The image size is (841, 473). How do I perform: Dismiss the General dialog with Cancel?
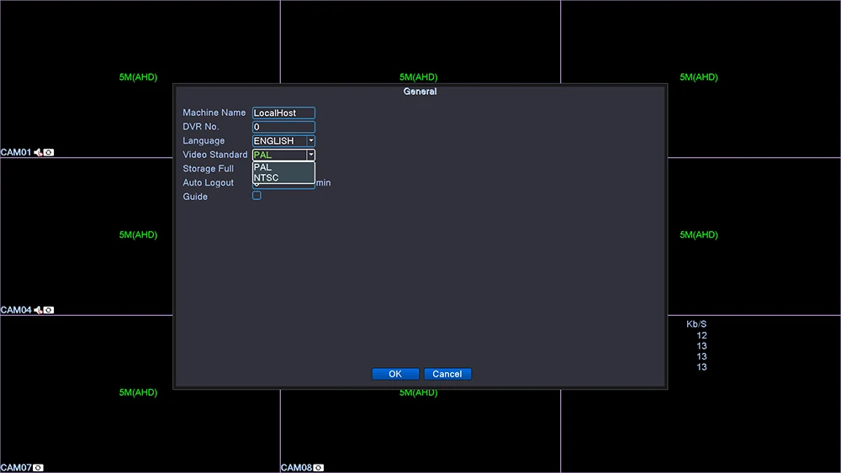coord(447,374)
